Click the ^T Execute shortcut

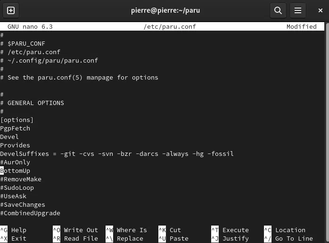[230, 230]
